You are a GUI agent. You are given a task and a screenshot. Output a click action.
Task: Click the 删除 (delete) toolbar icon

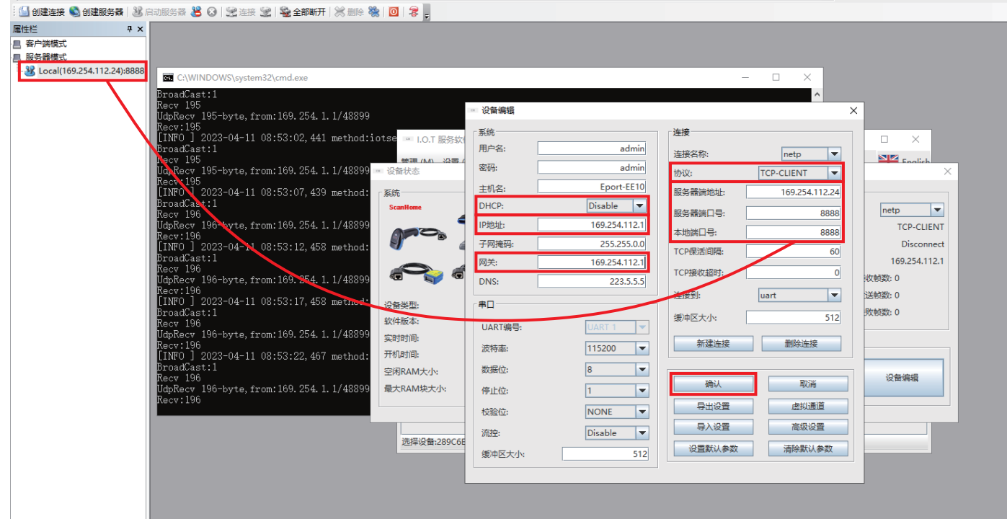[340, 12]
